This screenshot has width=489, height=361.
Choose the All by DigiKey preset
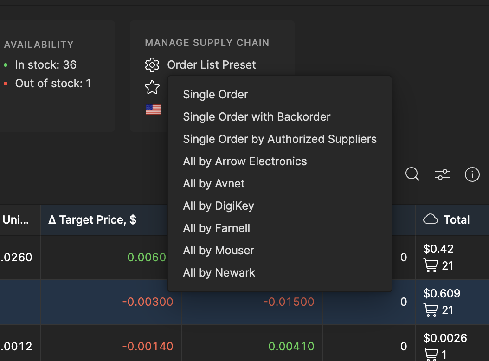pos(219,206)
